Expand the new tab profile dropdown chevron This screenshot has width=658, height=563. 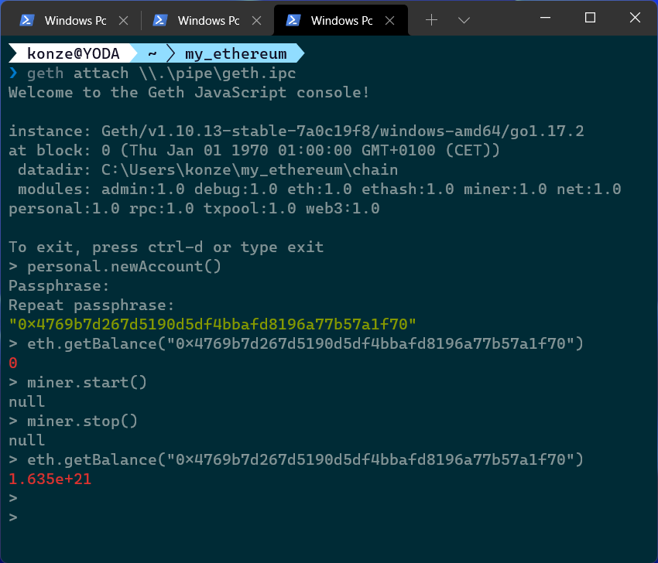coord(464,20)
